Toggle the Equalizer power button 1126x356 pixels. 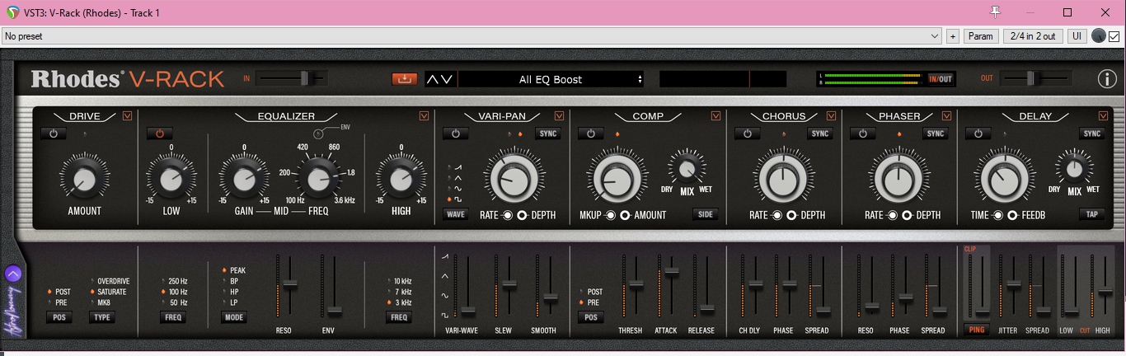pyautogui.click(x=159, y=133)
